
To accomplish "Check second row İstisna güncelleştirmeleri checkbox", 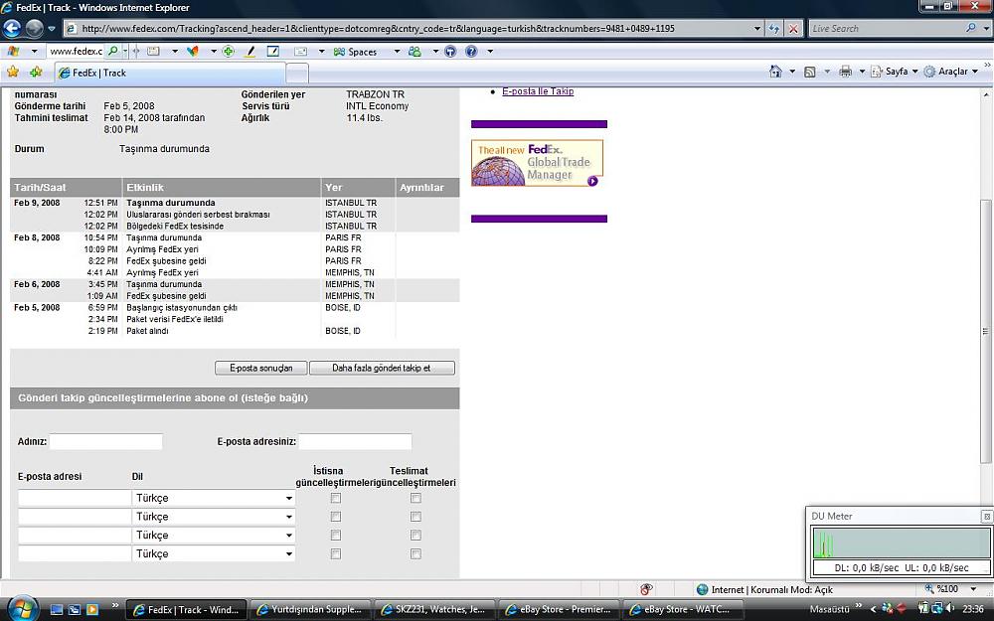I will (x=336, y=517).
